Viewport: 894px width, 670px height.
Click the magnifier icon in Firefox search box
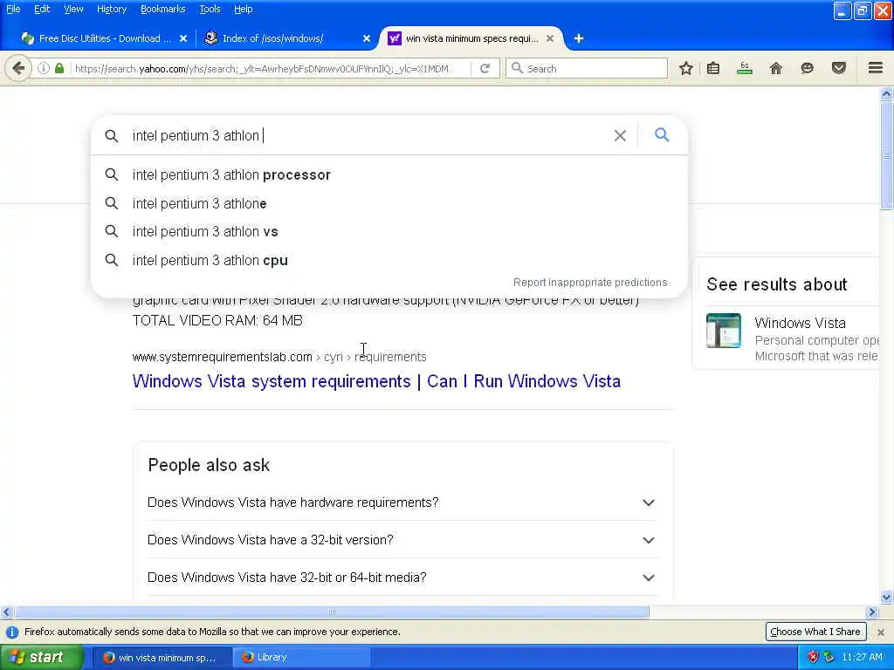coord(517,68)
